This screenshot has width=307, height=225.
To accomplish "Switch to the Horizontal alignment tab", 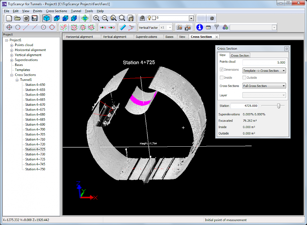I will coord(80,37).
